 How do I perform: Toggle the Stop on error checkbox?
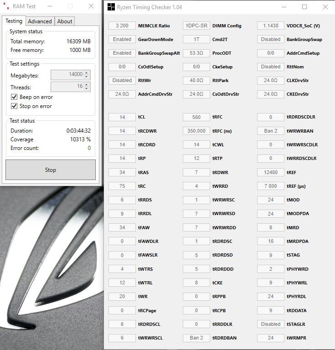click(14, 106)
